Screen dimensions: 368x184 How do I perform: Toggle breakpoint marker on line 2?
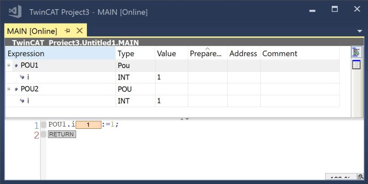(x=43, y=134)
